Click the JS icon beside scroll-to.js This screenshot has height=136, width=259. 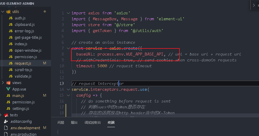[x=11, y=70]
